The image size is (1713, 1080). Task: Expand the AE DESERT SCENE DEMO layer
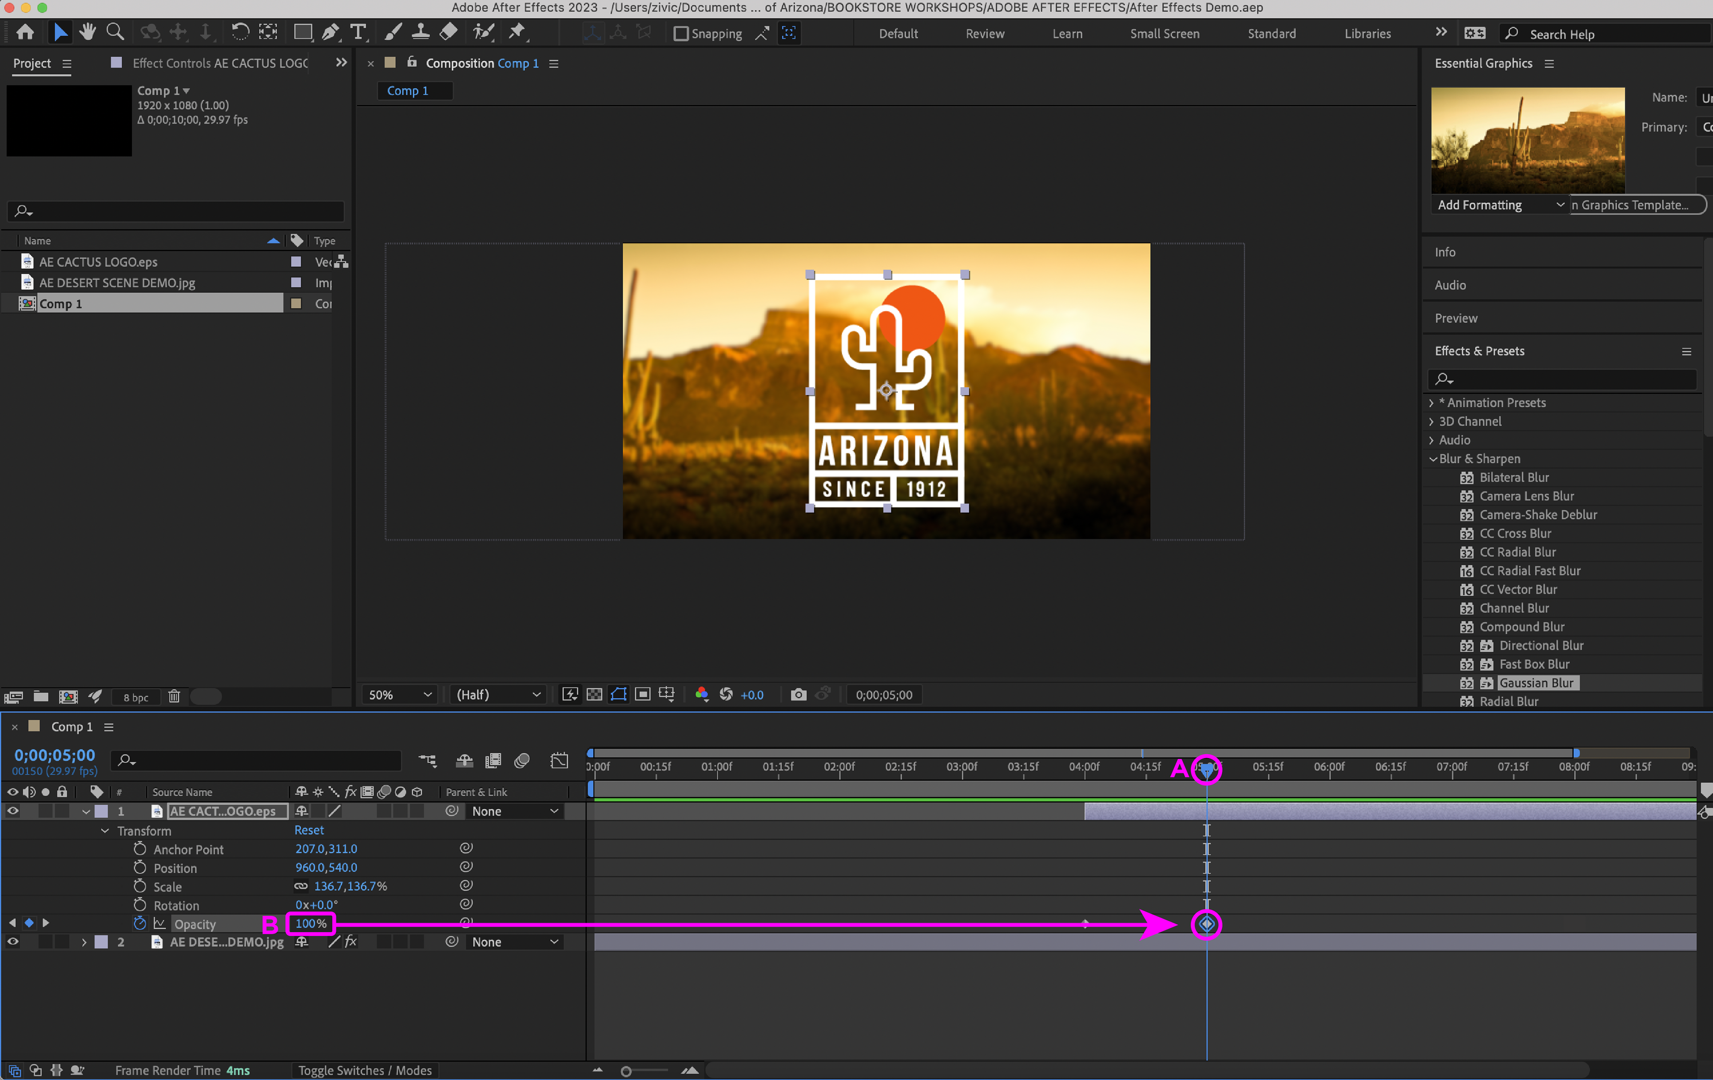84,942
